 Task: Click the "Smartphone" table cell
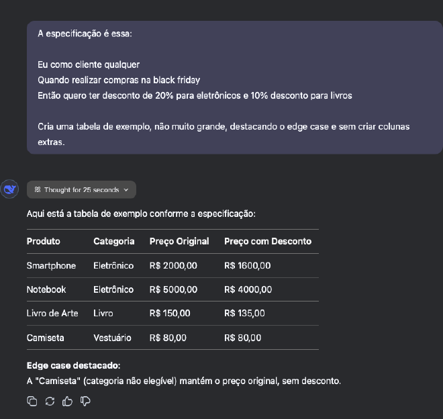pyautogui.click(x=52, y=265)
